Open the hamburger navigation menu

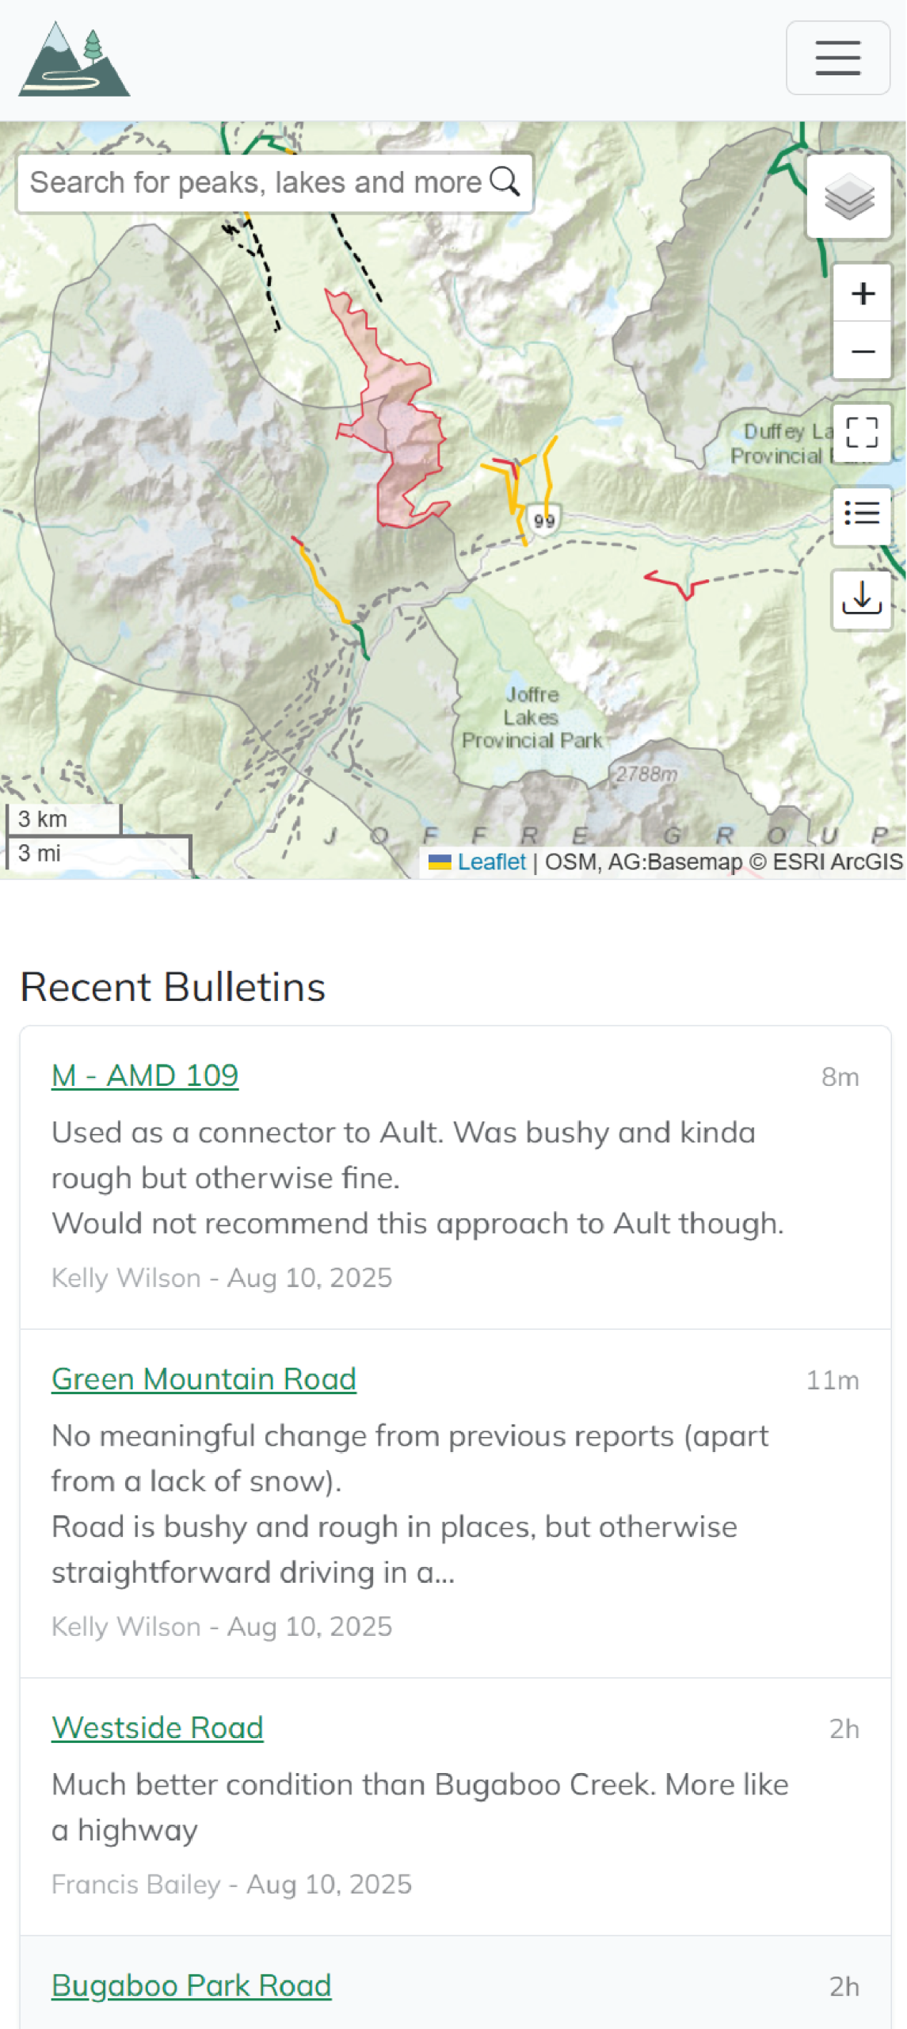837,58
